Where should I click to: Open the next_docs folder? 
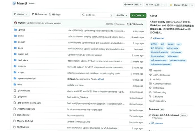tap(23, 60)
